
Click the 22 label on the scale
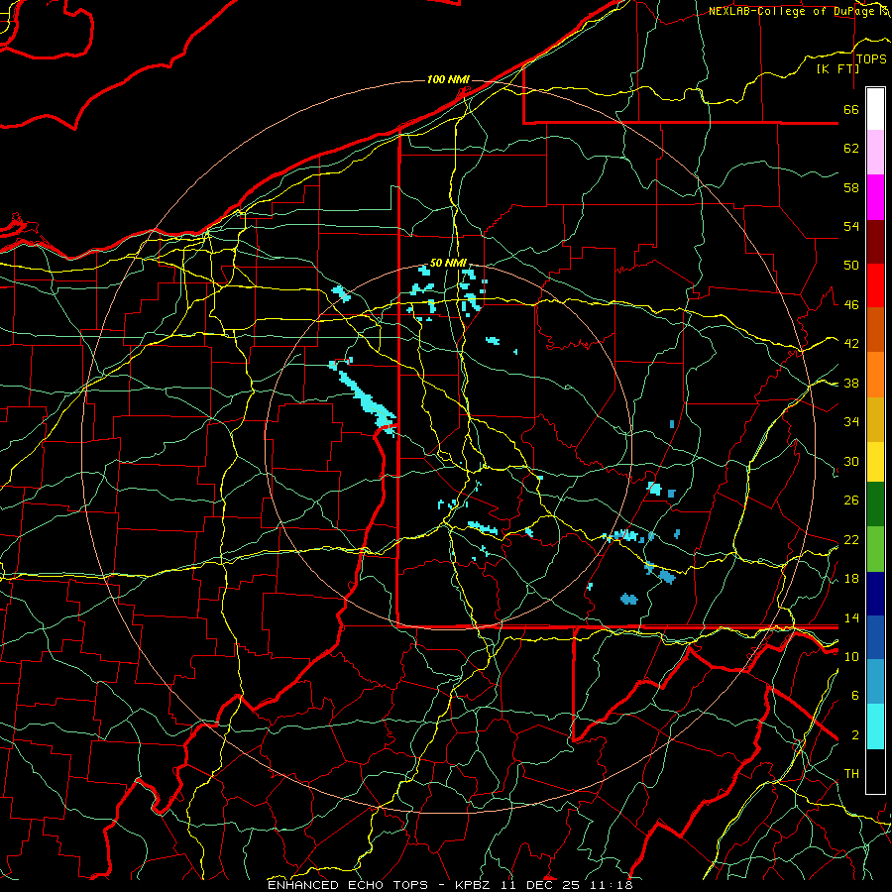(851, 539)
